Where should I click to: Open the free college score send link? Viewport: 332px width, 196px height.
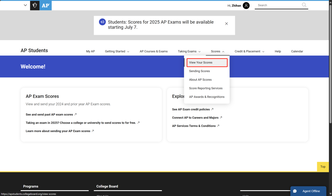point(83,123)
